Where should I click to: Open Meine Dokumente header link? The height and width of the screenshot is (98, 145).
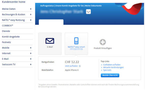coord(93,6)
